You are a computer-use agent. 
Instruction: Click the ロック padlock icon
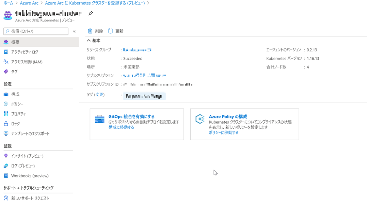[6, 124]
